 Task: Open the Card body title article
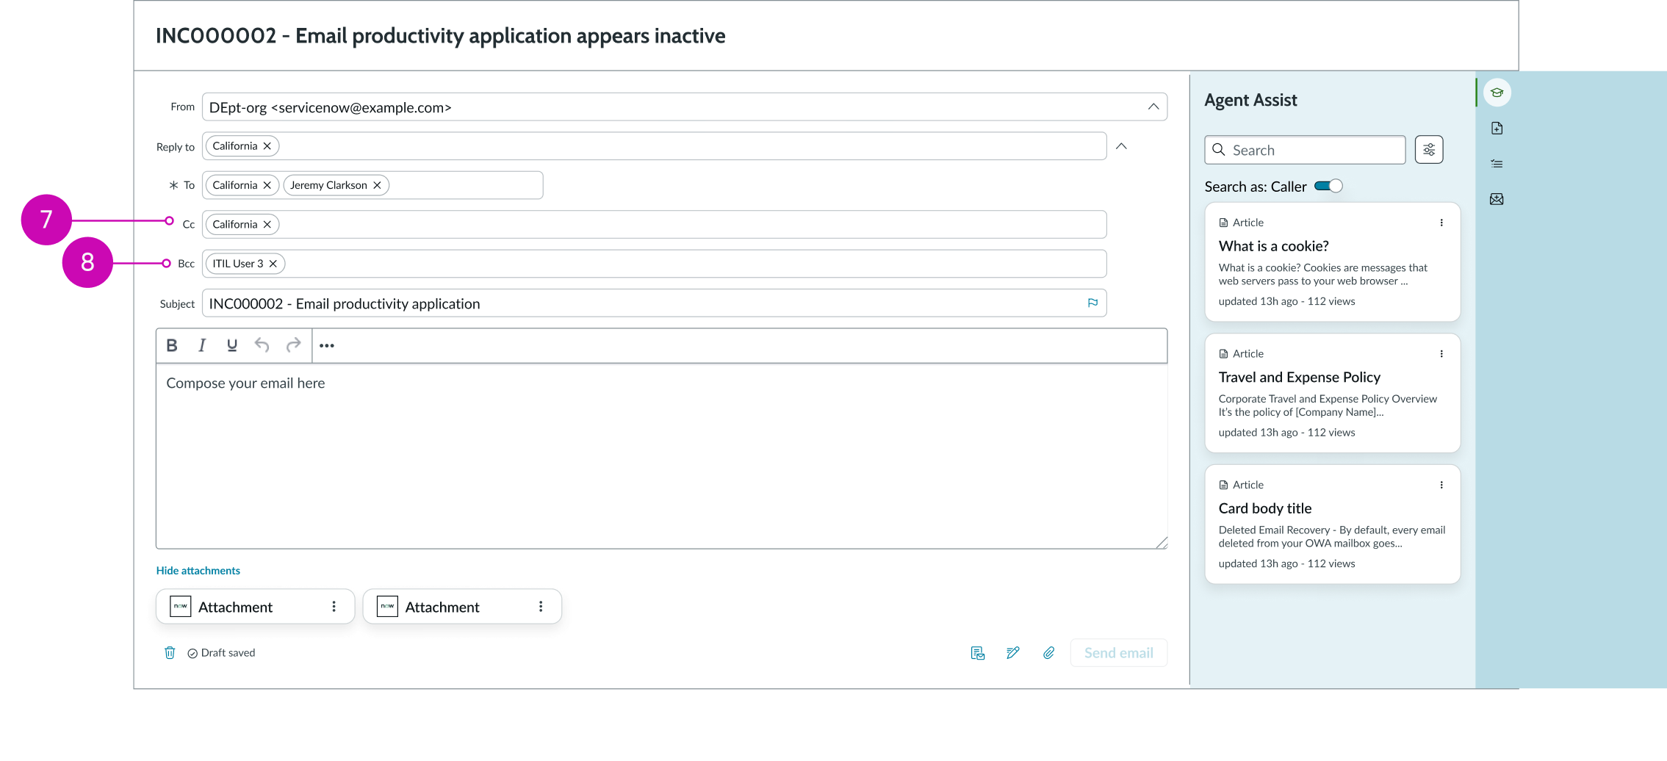click(1264, 508)
